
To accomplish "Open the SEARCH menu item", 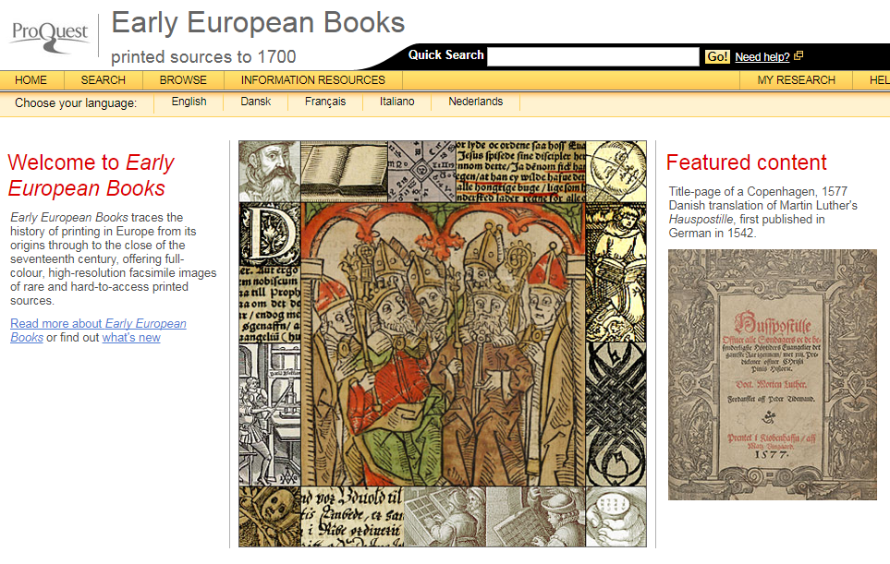I will (x=103, y=80).
